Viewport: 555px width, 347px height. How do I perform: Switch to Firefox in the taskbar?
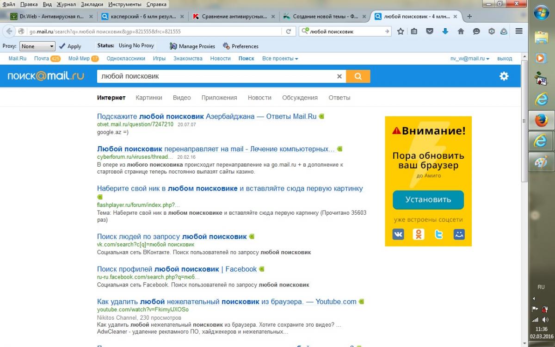click(x=541, y=121)
